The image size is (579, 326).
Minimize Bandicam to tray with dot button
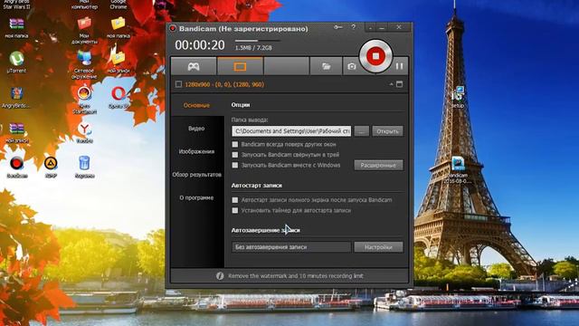click(x=370, y=27)
